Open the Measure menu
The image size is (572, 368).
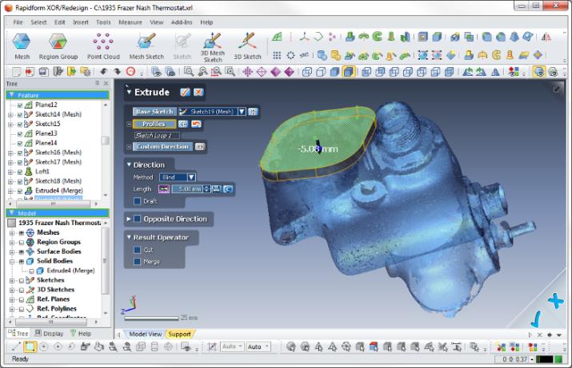[x=130, y=22]
